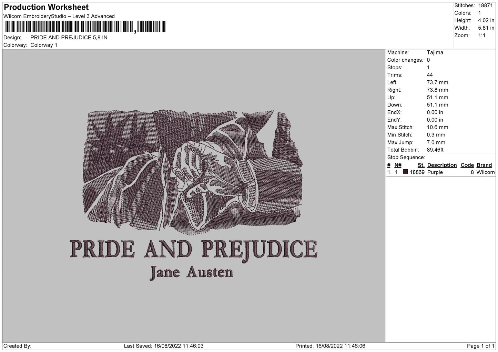Click the 'Page 1 of 1' footer

coord(481,346)
